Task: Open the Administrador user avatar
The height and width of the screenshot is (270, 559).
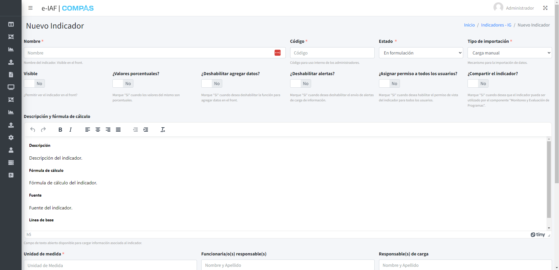Action: click(x=498, y=7)
